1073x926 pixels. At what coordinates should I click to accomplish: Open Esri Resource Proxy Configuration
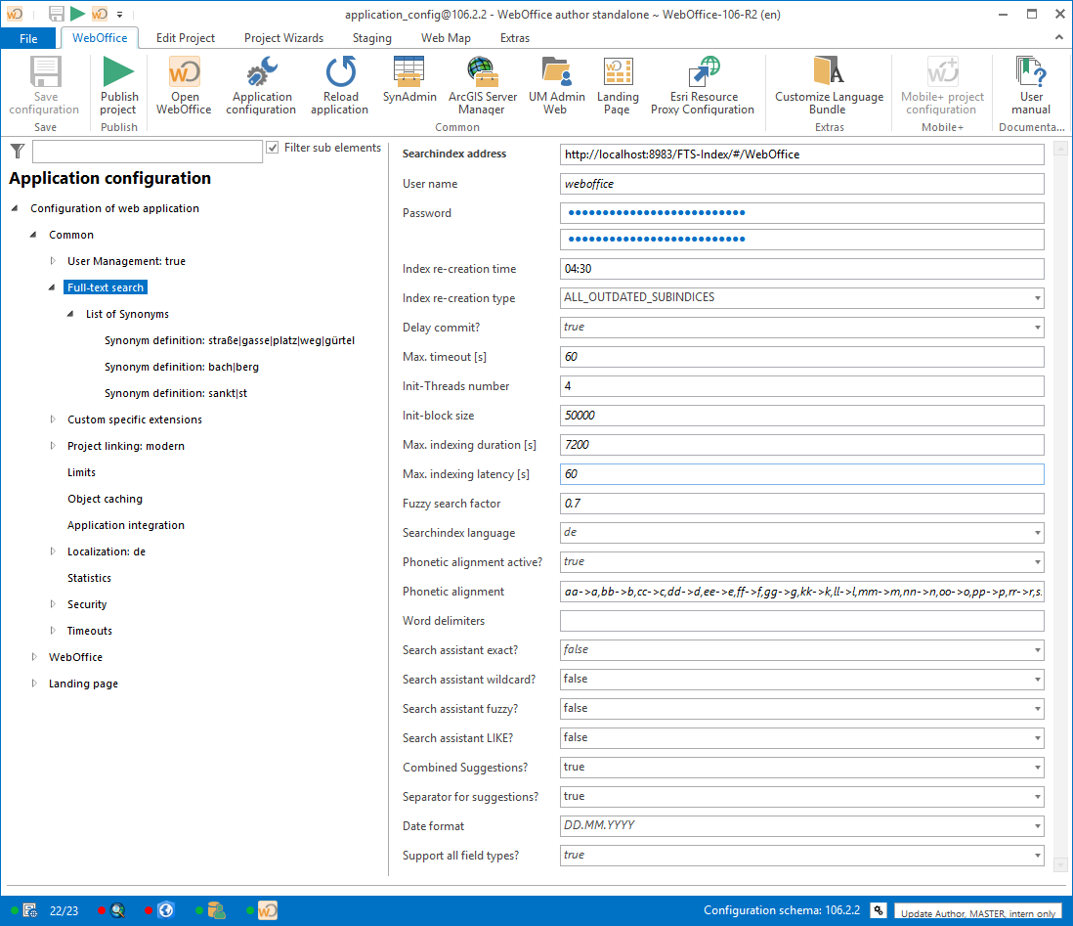tap(702, 84)
